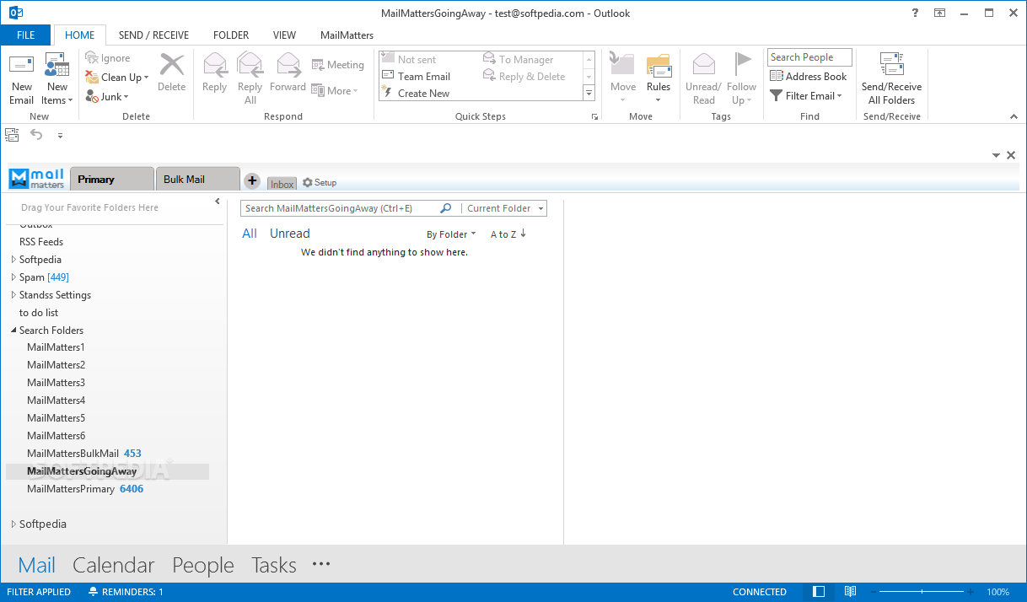This screenshot has width=1027, height=602.
Task: Add a new MailMatters tab
Action: [x=252, y=180]
